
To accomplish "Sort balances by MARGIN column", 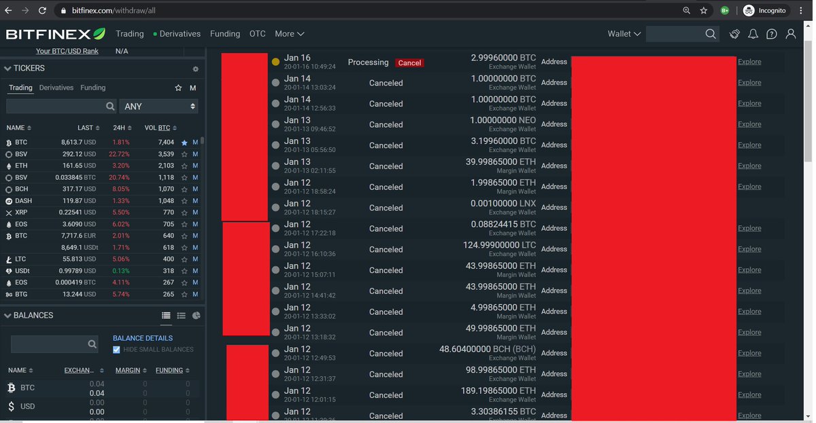I will (x=130, y=371).
